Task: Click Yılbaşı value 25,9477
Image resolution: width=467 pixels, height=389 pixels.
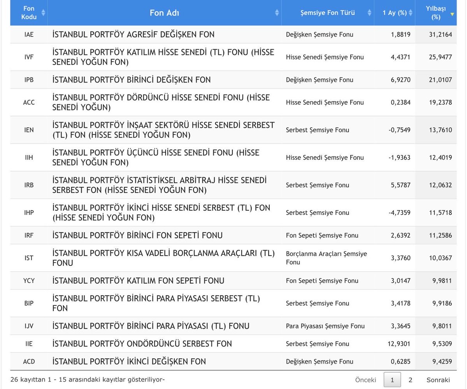Action: coord(441,57)
